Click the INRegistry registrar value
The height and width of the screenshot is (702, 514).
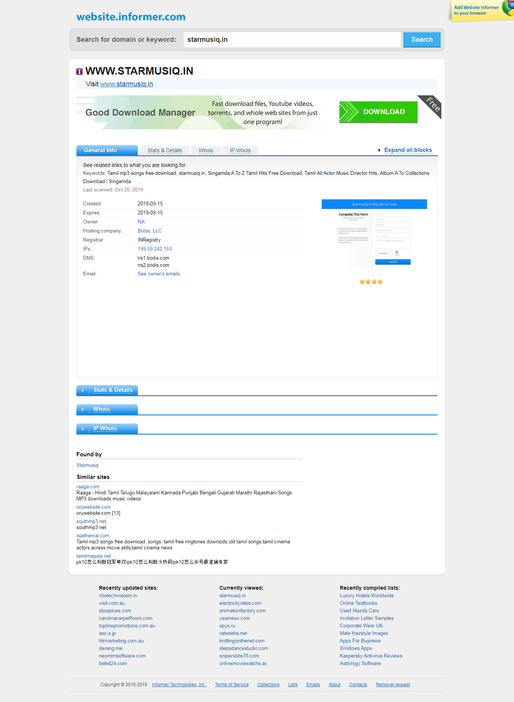(149, 240)
